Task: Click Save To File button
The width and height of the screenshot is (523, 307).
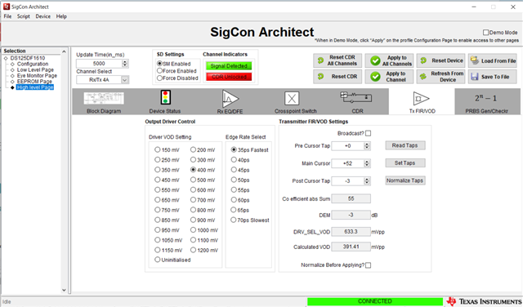Action: pyautogui.click(x=493, y=76)
